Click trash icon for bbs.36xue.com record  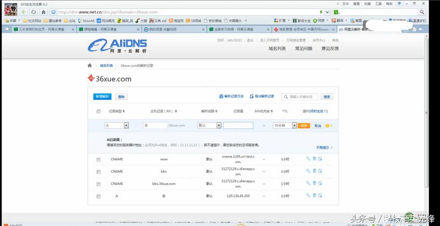314,183
